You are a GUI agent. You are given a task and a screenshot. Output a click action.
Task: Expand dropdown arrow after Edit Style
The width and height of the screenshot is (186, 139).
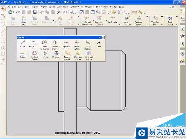tap(177, 25)
